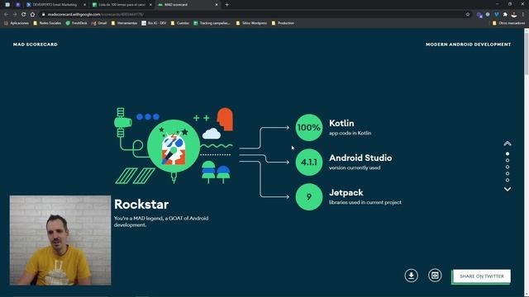Open the Chrome three-dot menu
529x297 pixels.
click(523, 15)
